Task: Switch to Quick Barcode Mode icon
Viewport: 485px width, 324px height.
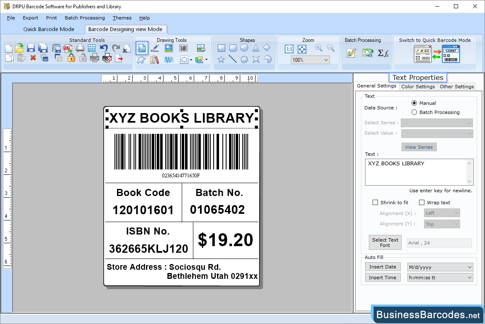Action: click(437, 54)
